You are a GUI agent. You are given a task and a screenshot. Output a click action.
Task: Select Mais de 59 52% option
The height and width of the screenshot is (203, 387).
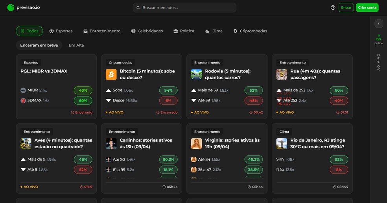[x=253, y=90]
